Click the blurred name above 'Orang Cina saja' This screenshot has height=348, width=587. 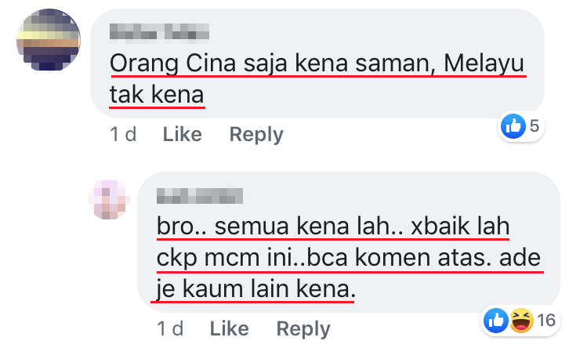tap(159, 31)
